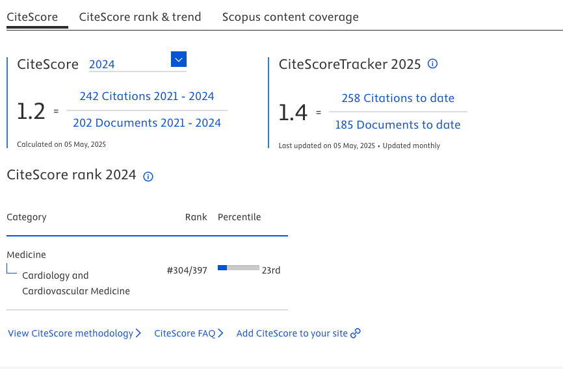Image resolution: width=563 pixels, height=369 pixels.
Task: Open View CiteScore methodology link
Action: [70, 333]
